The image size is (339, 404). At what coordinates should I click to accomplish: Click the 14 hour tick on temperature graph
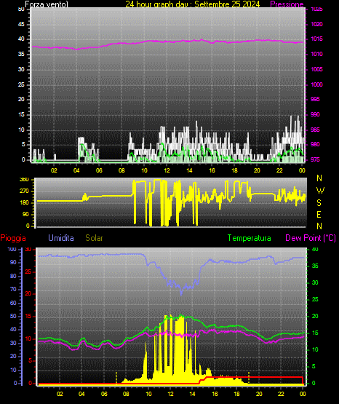(x=192, y=394)
